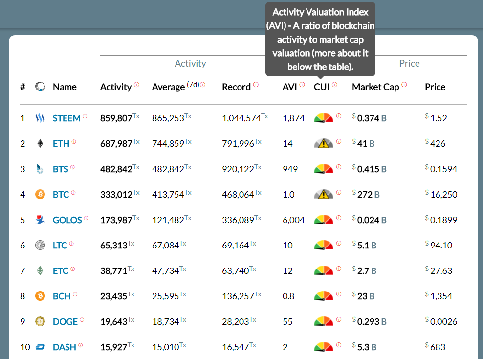
Task: Open the LTC coin link
Action: 60,246
